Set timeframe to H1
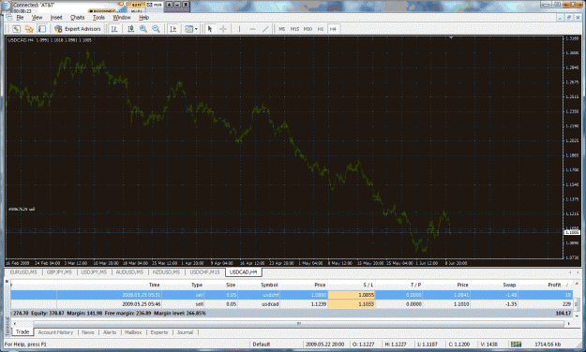This screenshot has width=586, height=352. 321,29
